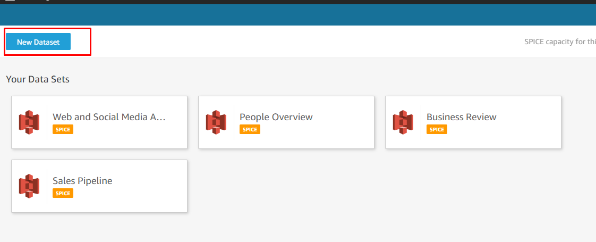596x242 pixels.
Task: Click the SPICE badge under People Overview
Action: [x=250, y=129]
